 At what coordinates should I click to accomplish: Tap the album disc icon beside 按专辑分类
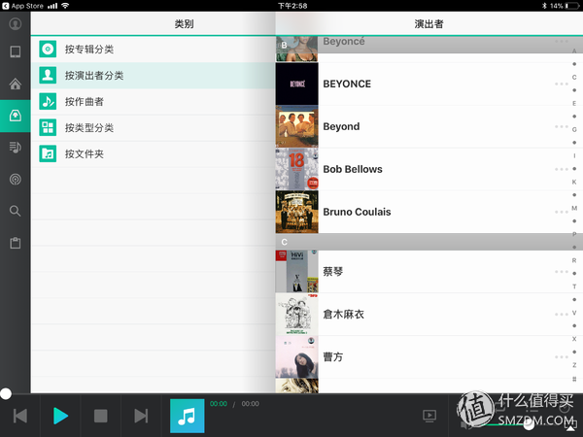point(48,50)
